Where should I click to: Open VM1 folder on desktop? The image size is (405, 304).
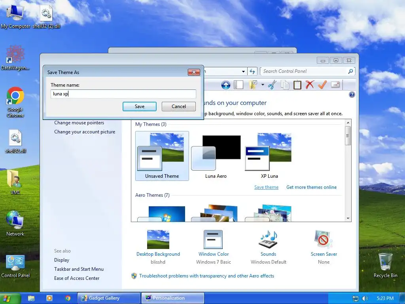(15, 182)
